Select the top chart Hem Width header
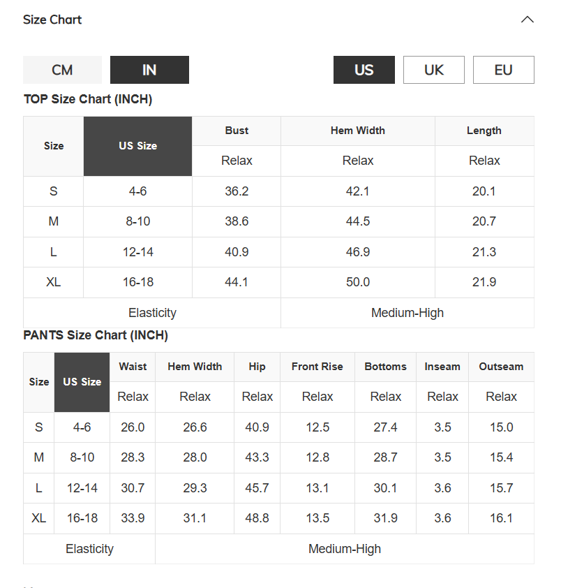The image size is (561, 588). click(357, 131)
